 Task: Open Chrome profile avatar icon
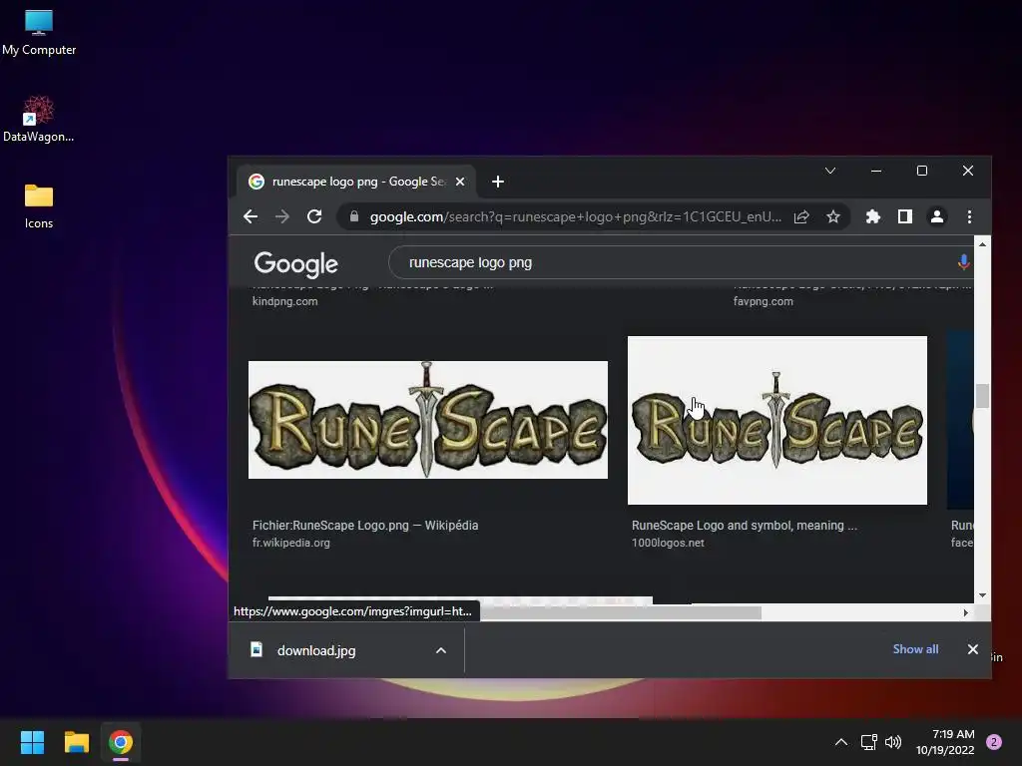[x=936, y=216]
